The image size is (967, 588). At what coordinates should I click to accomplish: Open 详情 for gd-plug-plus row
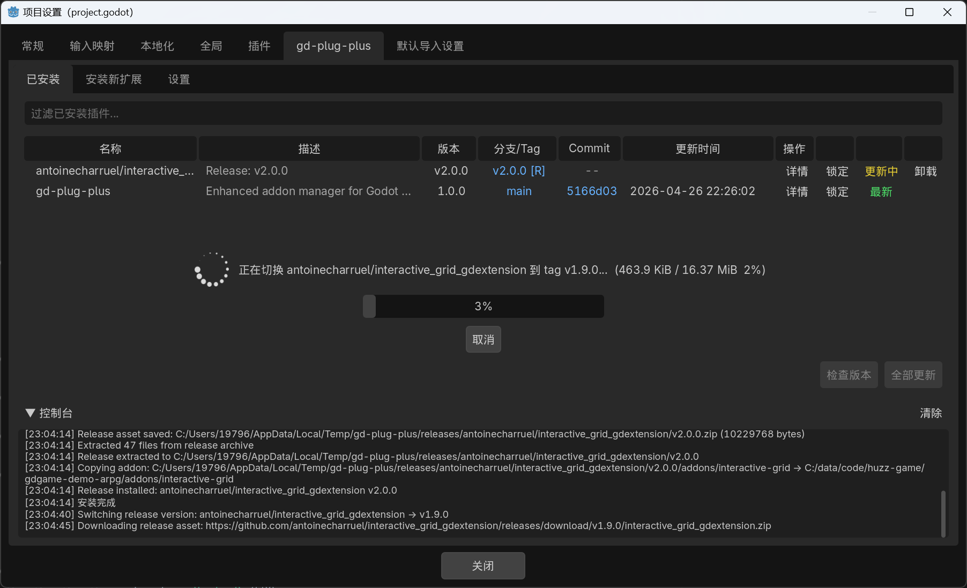(797, 192)
